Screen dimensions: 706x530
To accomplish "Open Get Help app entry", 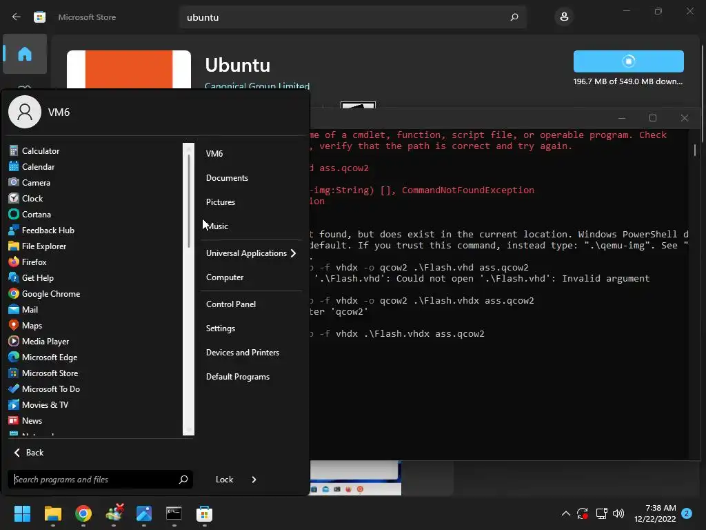I will coord(31,278).
